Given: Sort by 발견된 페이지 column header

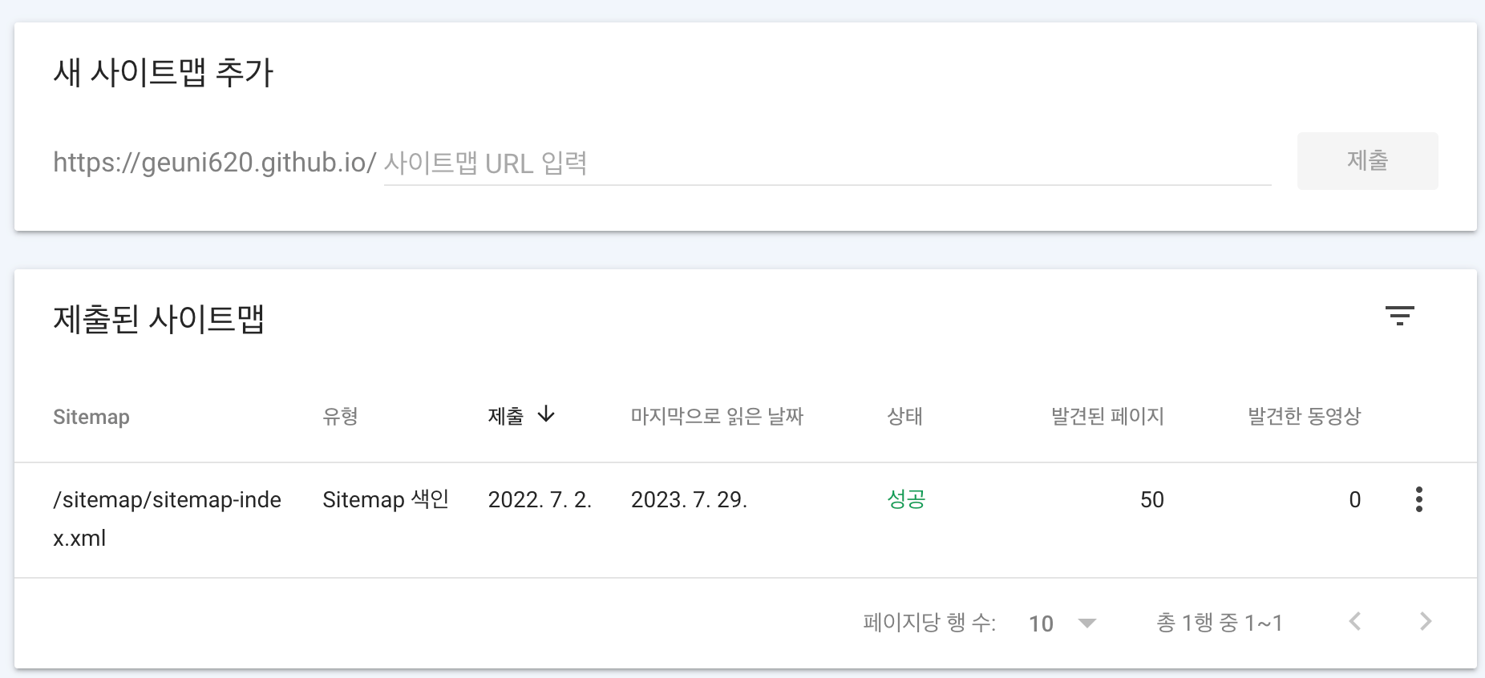Looking at the screenshot, I should pyautogui.click(x=1107, y=416).
